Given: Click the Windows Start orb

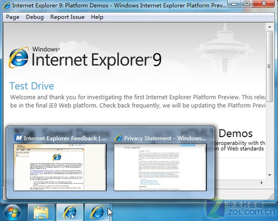Looking at the screenshot, I should 12,212.
